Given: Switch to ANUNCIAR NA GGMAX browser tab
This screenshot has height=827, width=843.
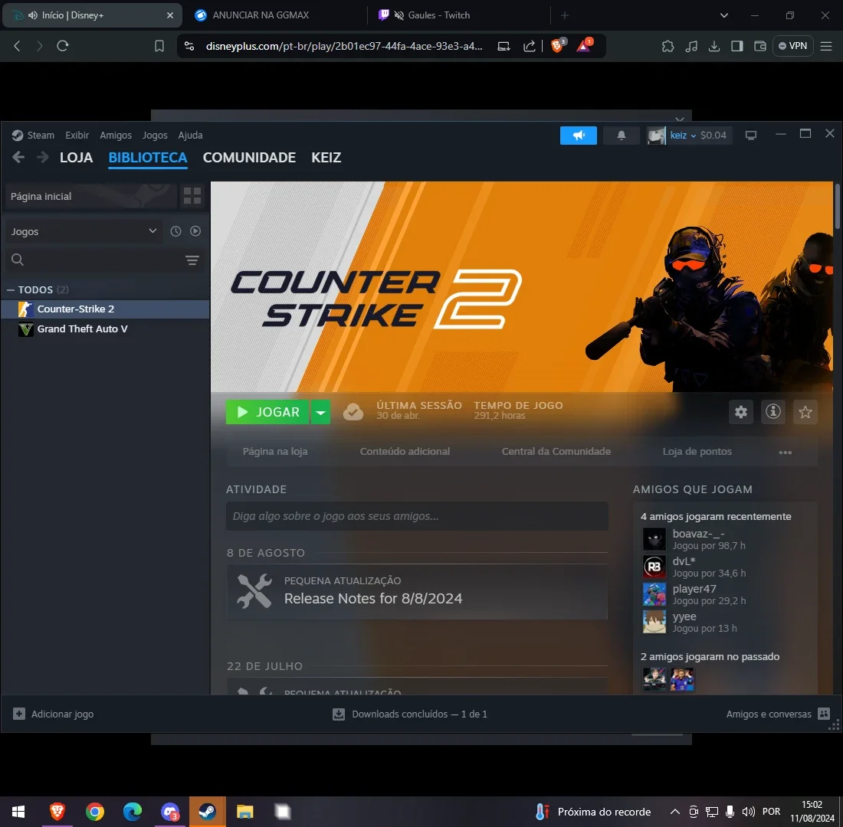Looking at the screenshot, I should [x=275, y=15].
